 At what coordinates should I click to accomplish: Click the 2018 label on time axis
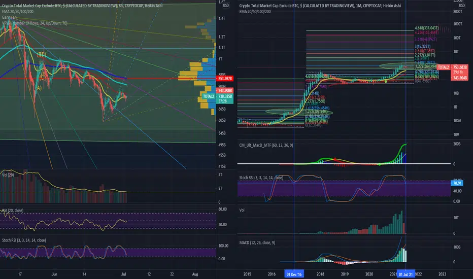click(320, 274)
